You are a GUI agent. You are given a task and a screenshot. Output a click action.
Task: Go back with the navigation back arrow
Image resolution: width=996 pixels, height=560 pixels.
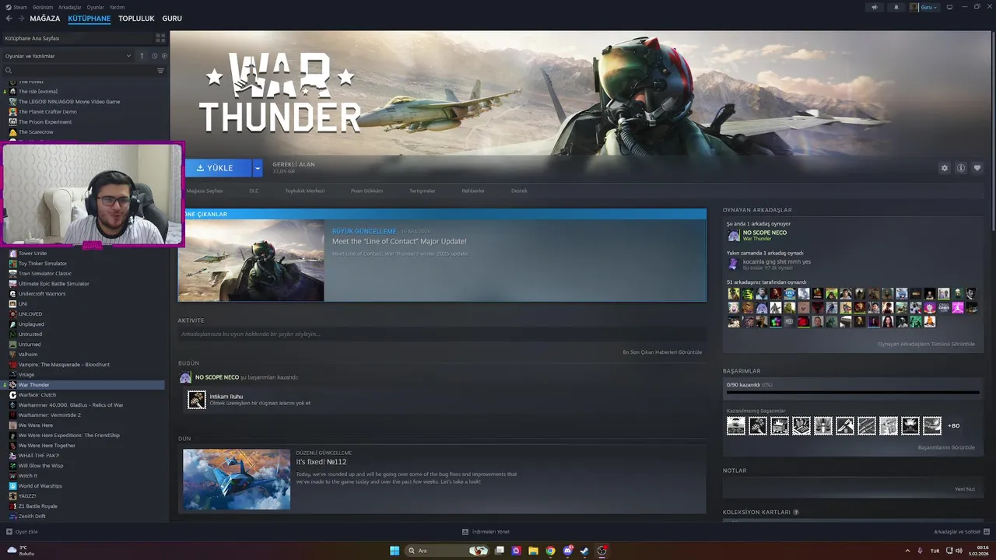(x=9, y=19)
